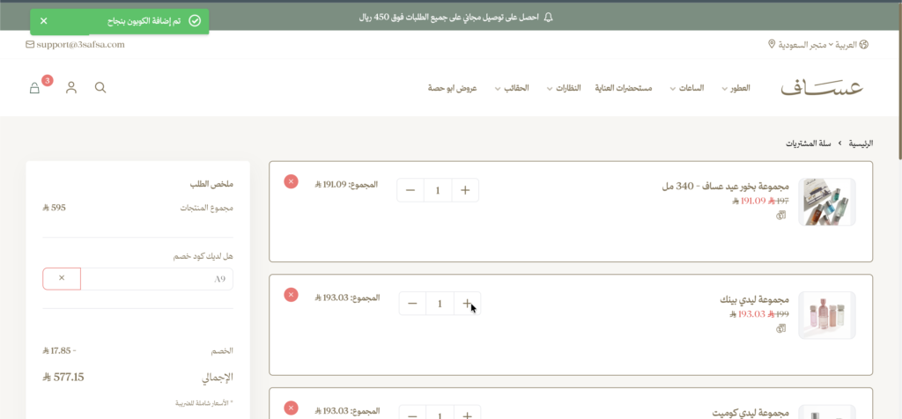Click the discount code input field
The image size is (902, 419).
[x=157, y=279]
